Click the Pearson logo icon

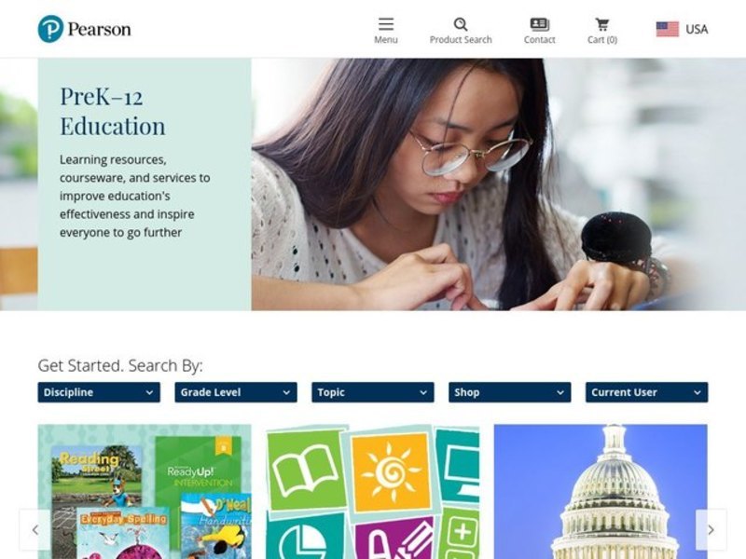pos(50,29)
